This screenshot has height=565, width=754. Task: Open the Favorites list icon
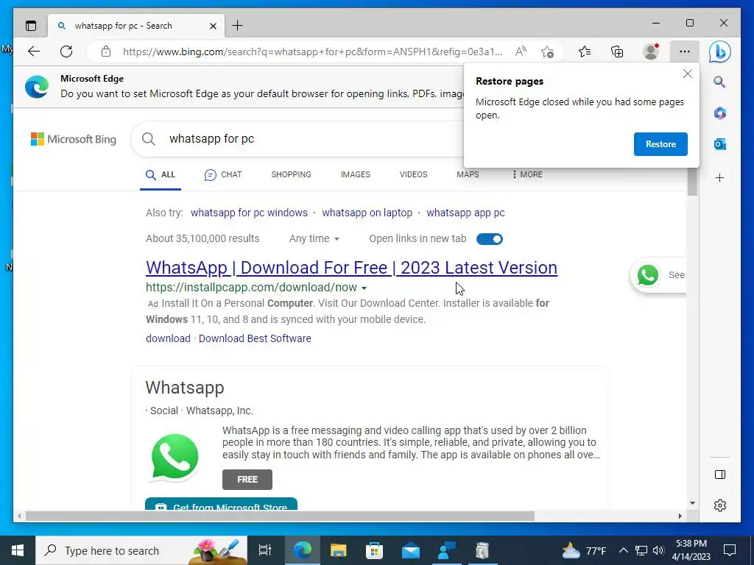(585, 51)
